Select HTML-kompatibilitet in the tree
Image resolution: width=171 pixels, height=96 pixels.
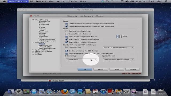tap(47, 48)
